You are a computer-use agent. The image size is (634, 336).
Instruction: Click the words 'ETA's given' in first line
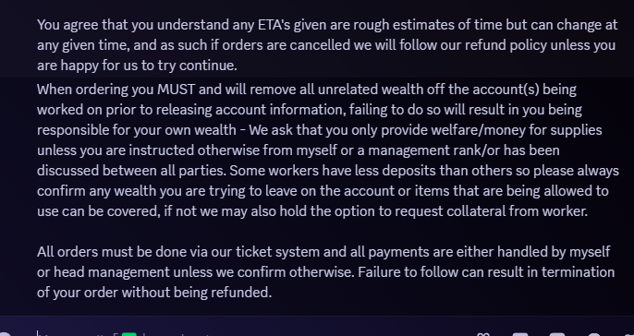point(292,25)
